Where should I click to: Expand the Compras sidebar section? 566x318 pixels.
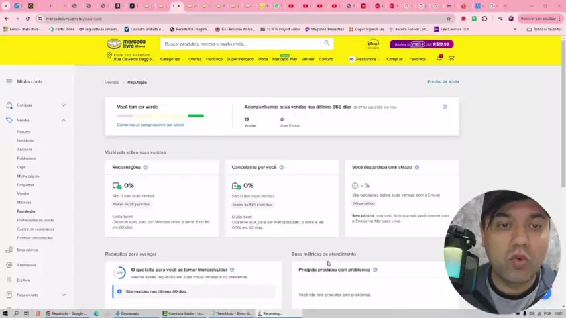(64, 105)
